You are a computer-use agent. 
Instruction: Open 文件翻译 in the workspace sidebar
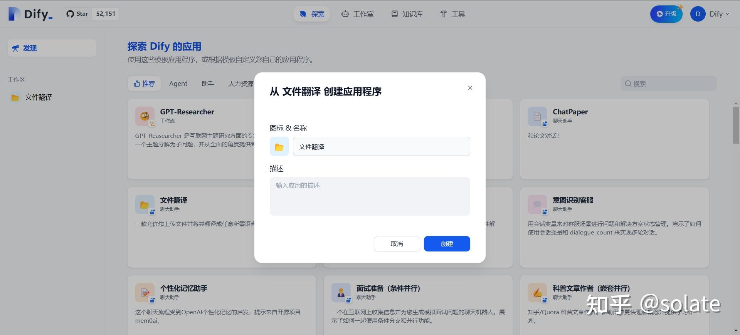(52, 97)
